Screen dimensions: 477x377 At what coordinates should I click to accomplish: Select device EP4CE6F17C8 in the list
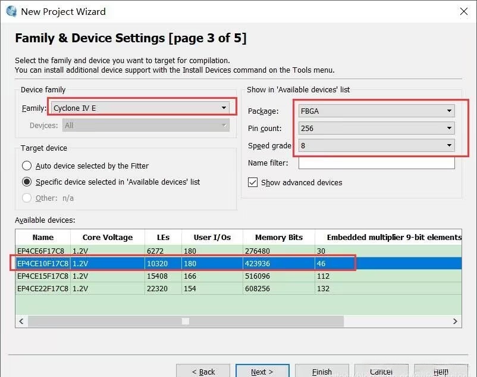pos(41,251)
